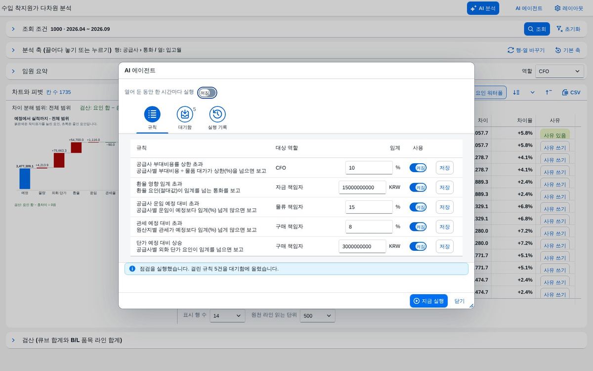The image size is (593, 371).
Task: Expand the 조회 조건 section
Action: point(13,29)
